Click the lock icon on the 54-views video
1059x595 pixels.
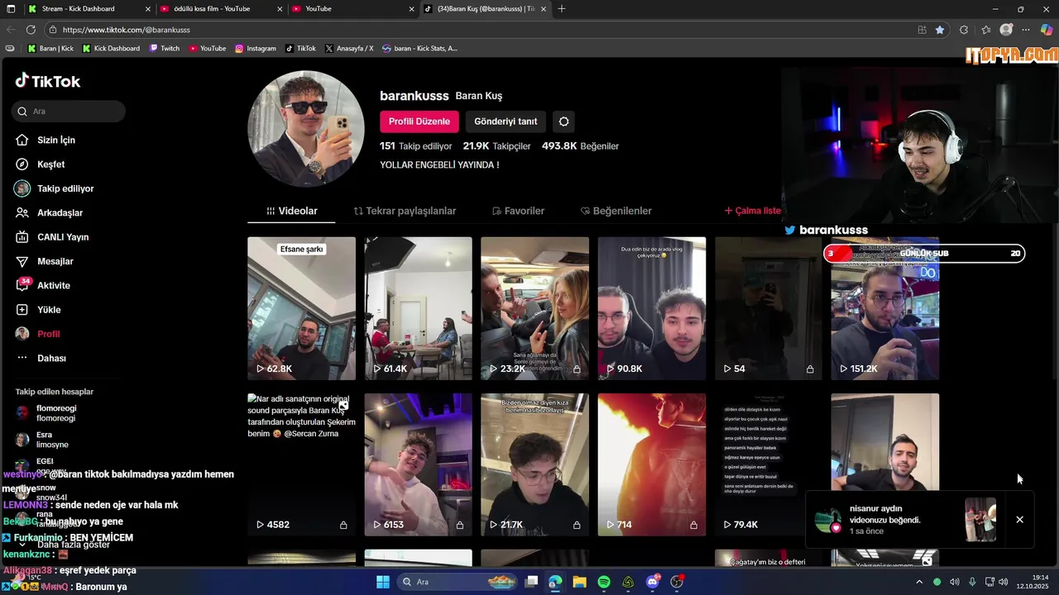pos(810,369)
